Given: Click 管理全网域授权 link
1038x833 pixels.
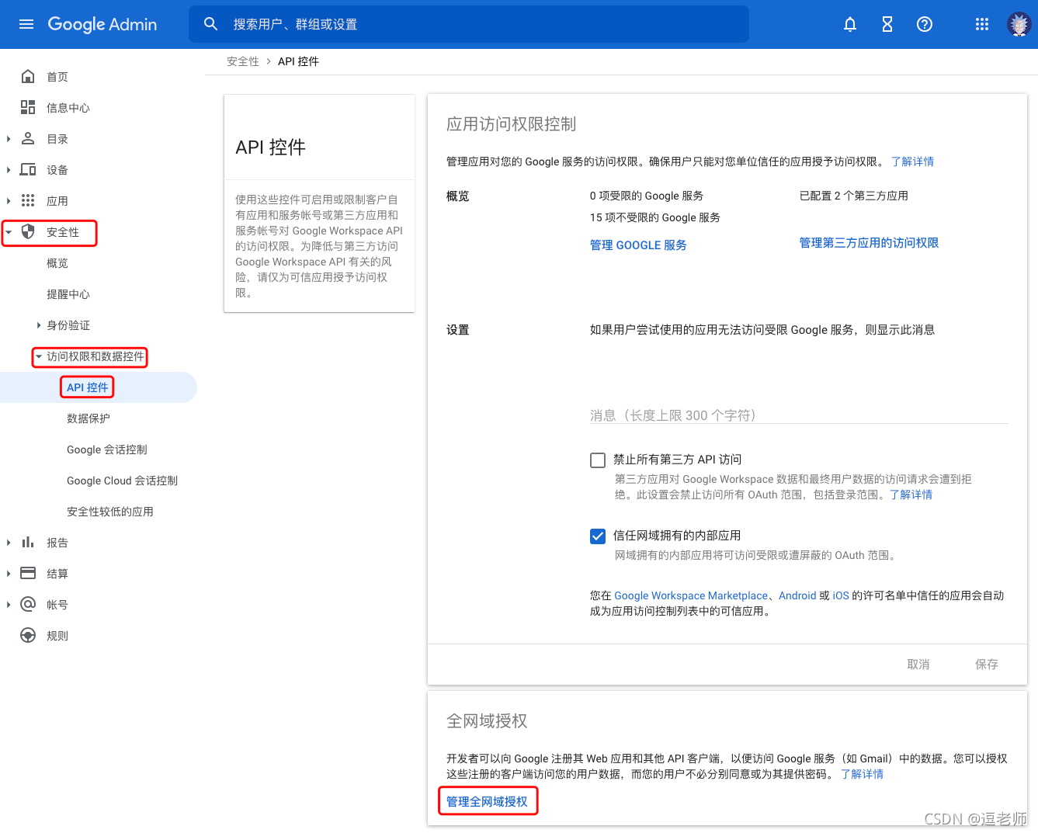Looking at the screenshot, I should pyautogui.click(x=487, y=802).
